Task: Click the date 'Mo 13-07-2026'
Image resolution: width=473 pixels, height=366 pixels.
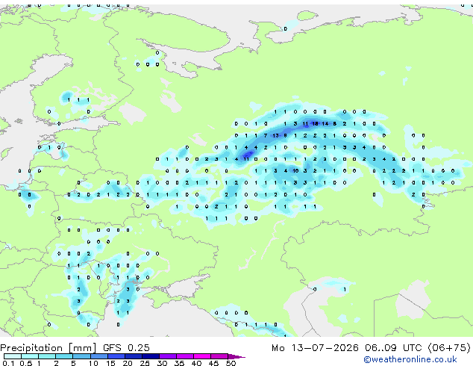Action: tap(315, 347)
